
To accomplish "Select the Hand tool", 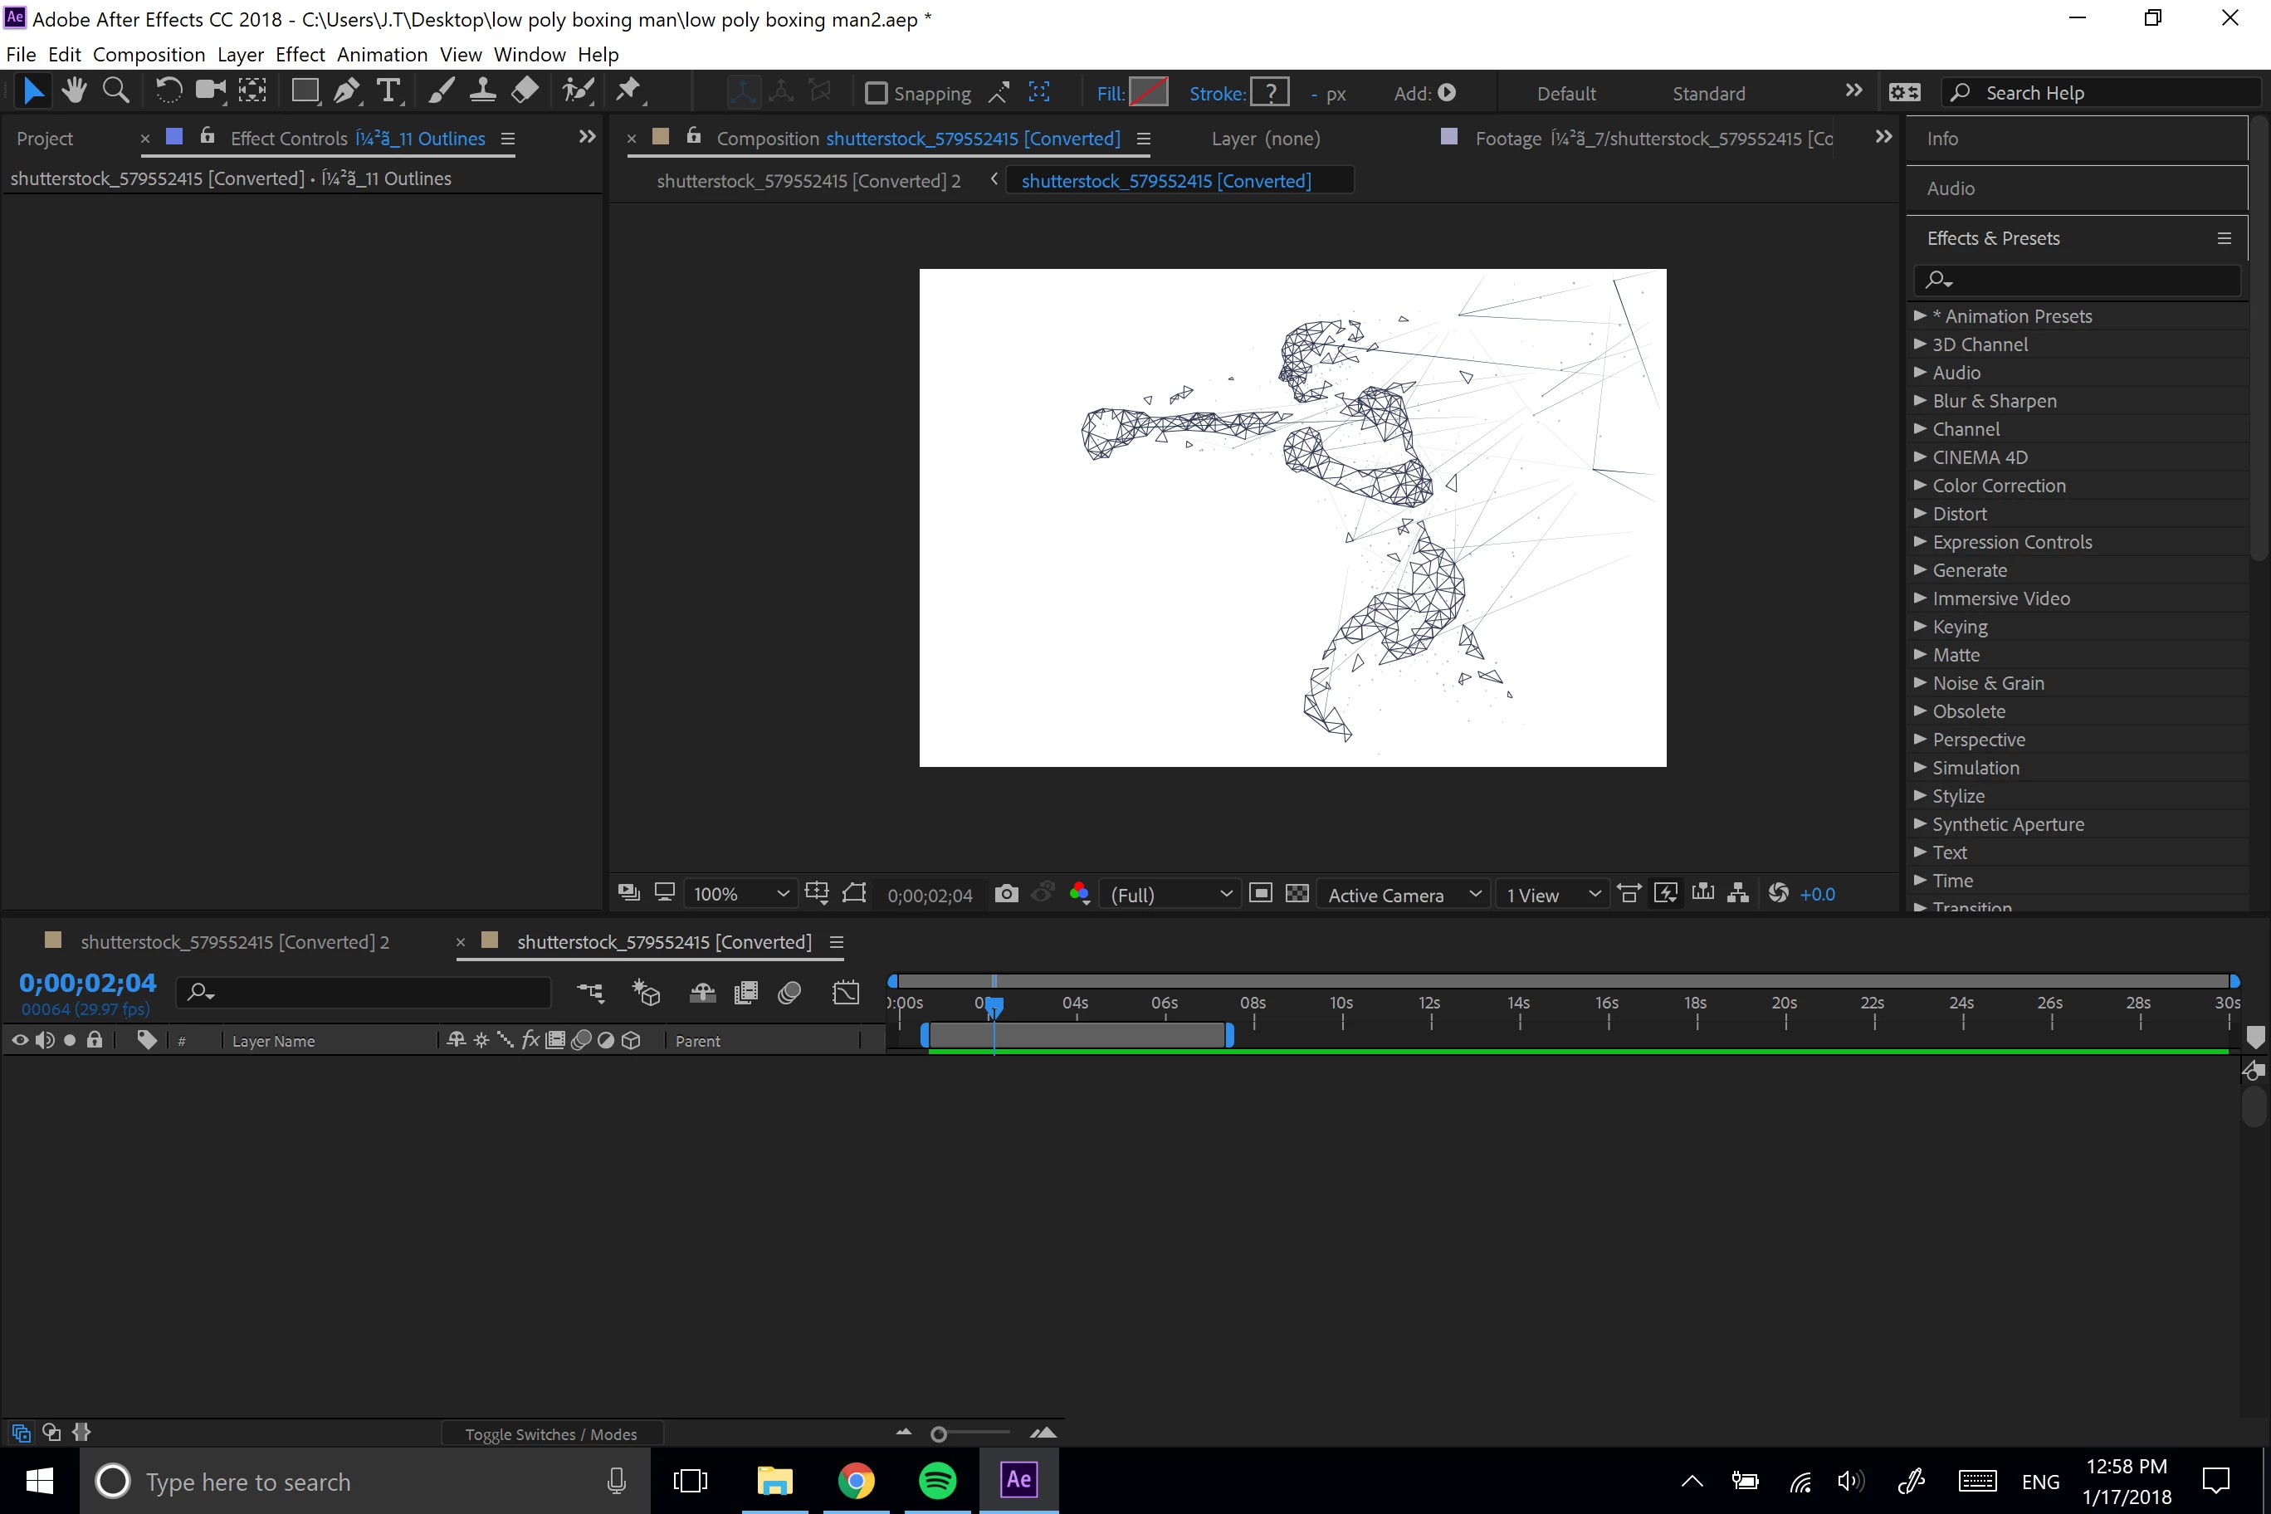I will pyautogui.click(x=75, y=92).
